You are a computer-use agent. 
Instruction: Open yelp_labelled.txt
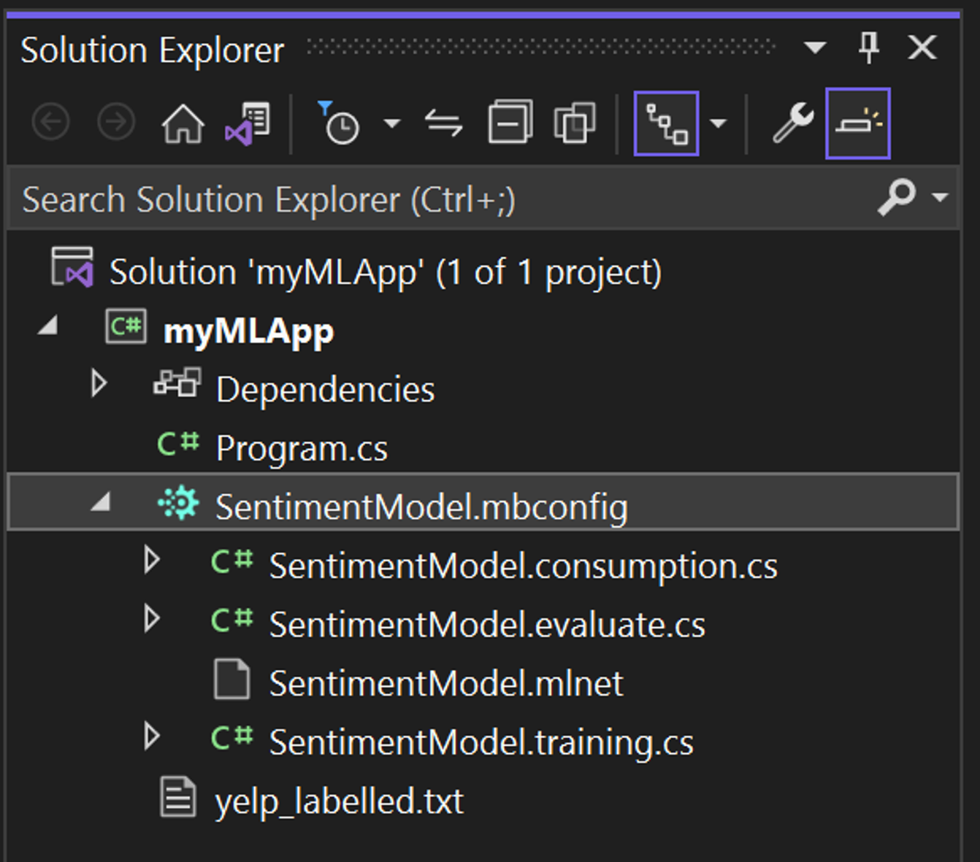(338, 801)
